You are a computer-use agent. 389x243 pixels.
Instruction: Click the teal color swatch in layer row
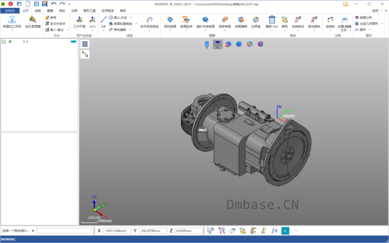tap(73, 42)
